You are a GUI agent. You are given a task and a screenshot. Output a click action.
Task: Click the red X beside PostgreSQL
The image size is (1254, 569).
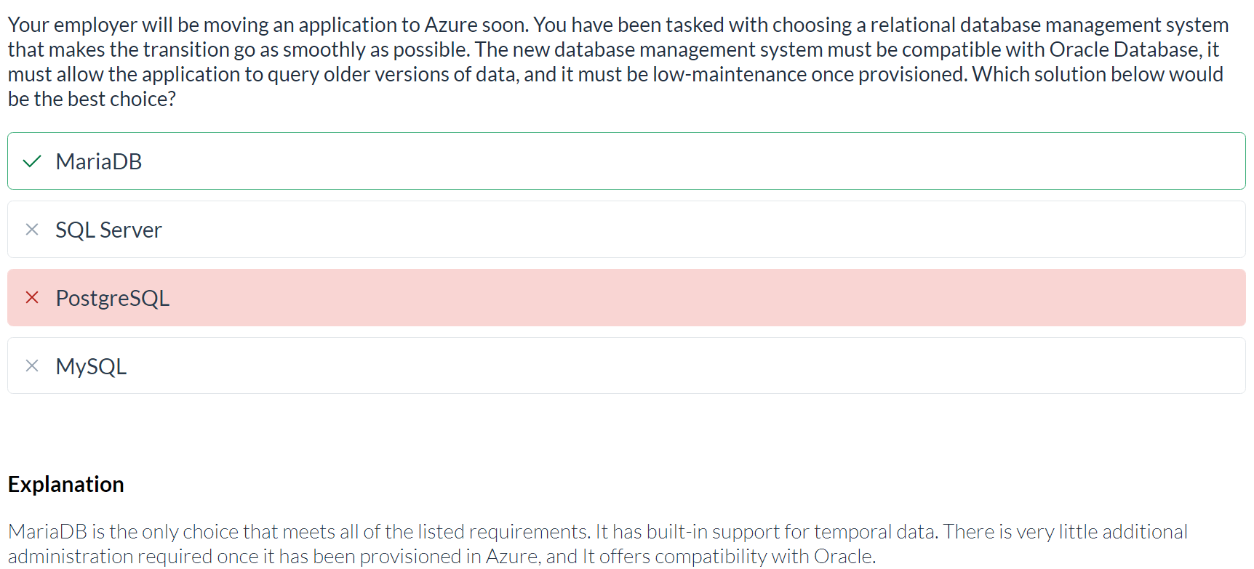tap(32, 297)
